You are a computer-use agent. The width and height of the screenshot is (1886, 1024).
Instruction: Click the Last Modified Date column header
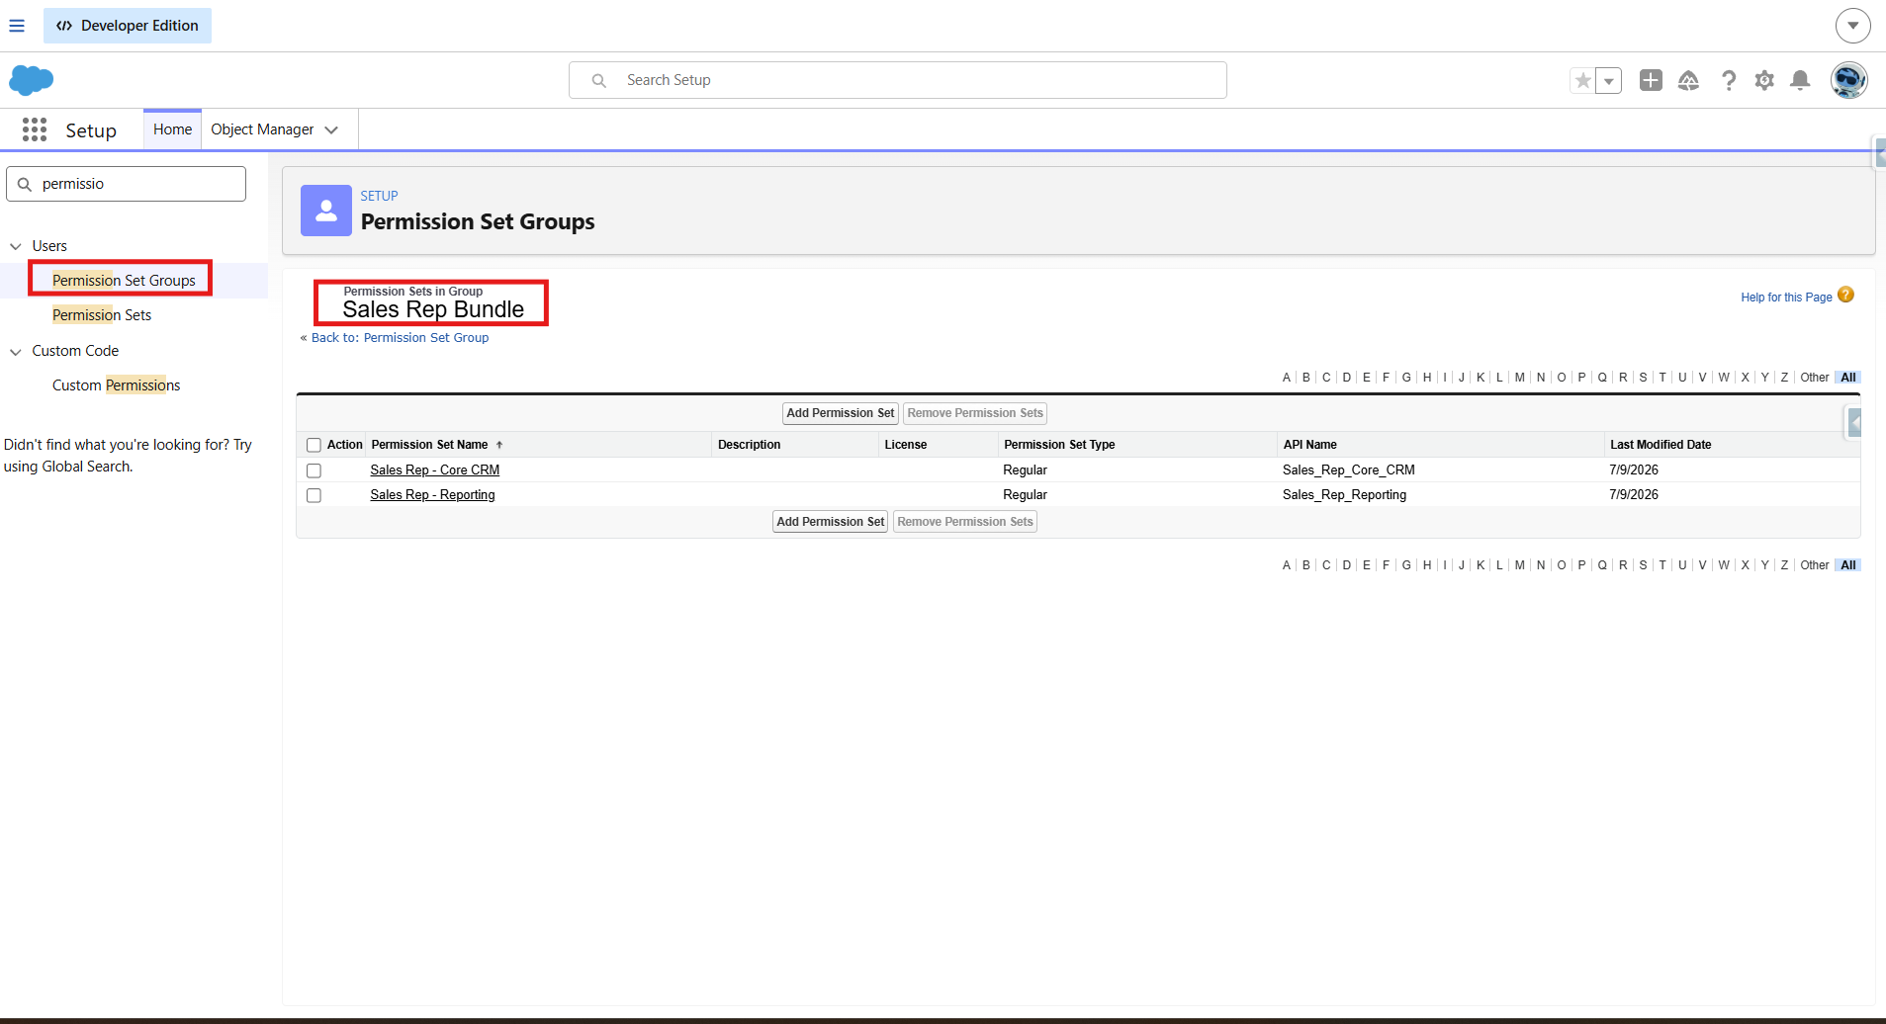tap(1661, 445)
